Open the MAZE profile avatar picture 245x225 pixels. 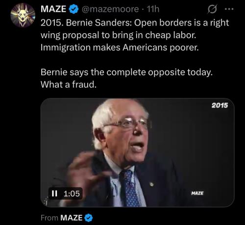coord(23,15)
